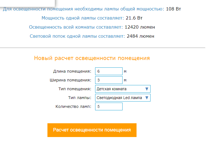
Task: Focus the Ширина помещения input field
Action: (x=109, y=80)
